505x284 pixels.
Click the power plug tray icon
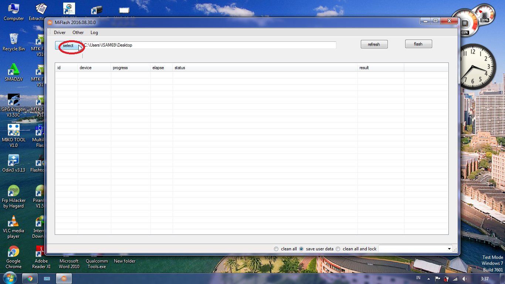(x=447, y=279)
